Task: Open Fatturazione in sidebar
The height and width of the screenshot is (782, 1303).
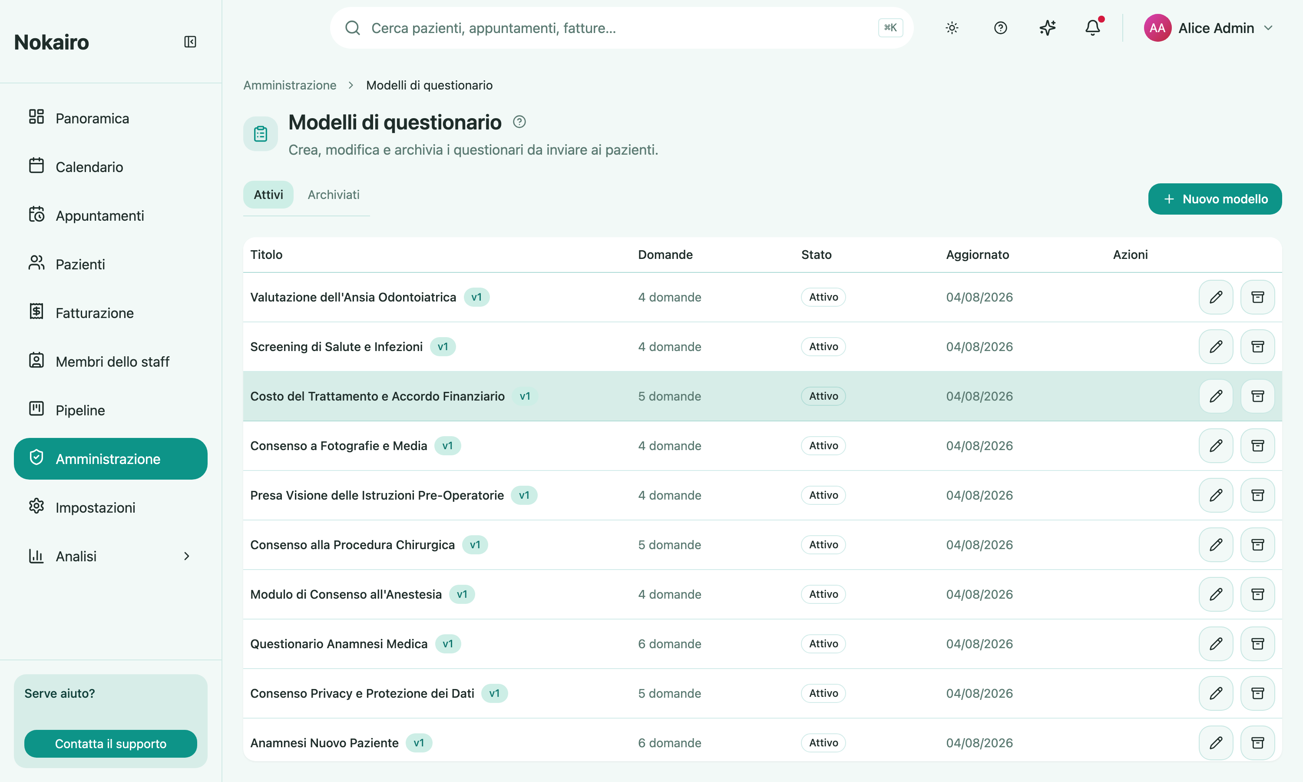Action: pyautogui.click(x=111, y=312)
